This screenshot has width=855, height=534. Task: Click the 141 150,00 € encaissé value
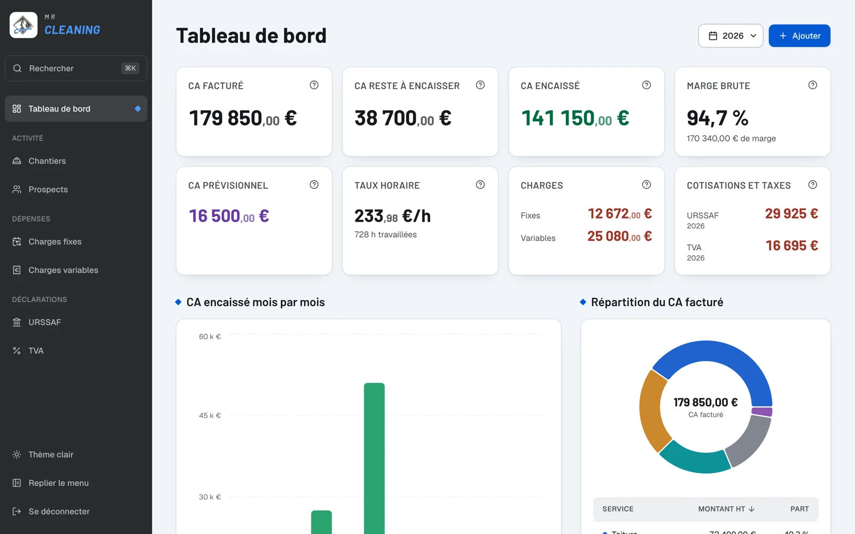tap(575, 118)
